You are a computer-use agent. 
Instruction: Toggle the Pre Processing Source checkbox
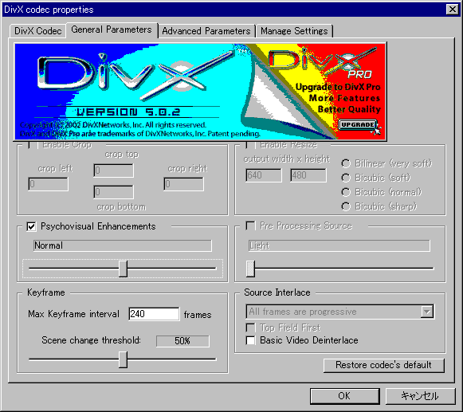coord(250,226)
